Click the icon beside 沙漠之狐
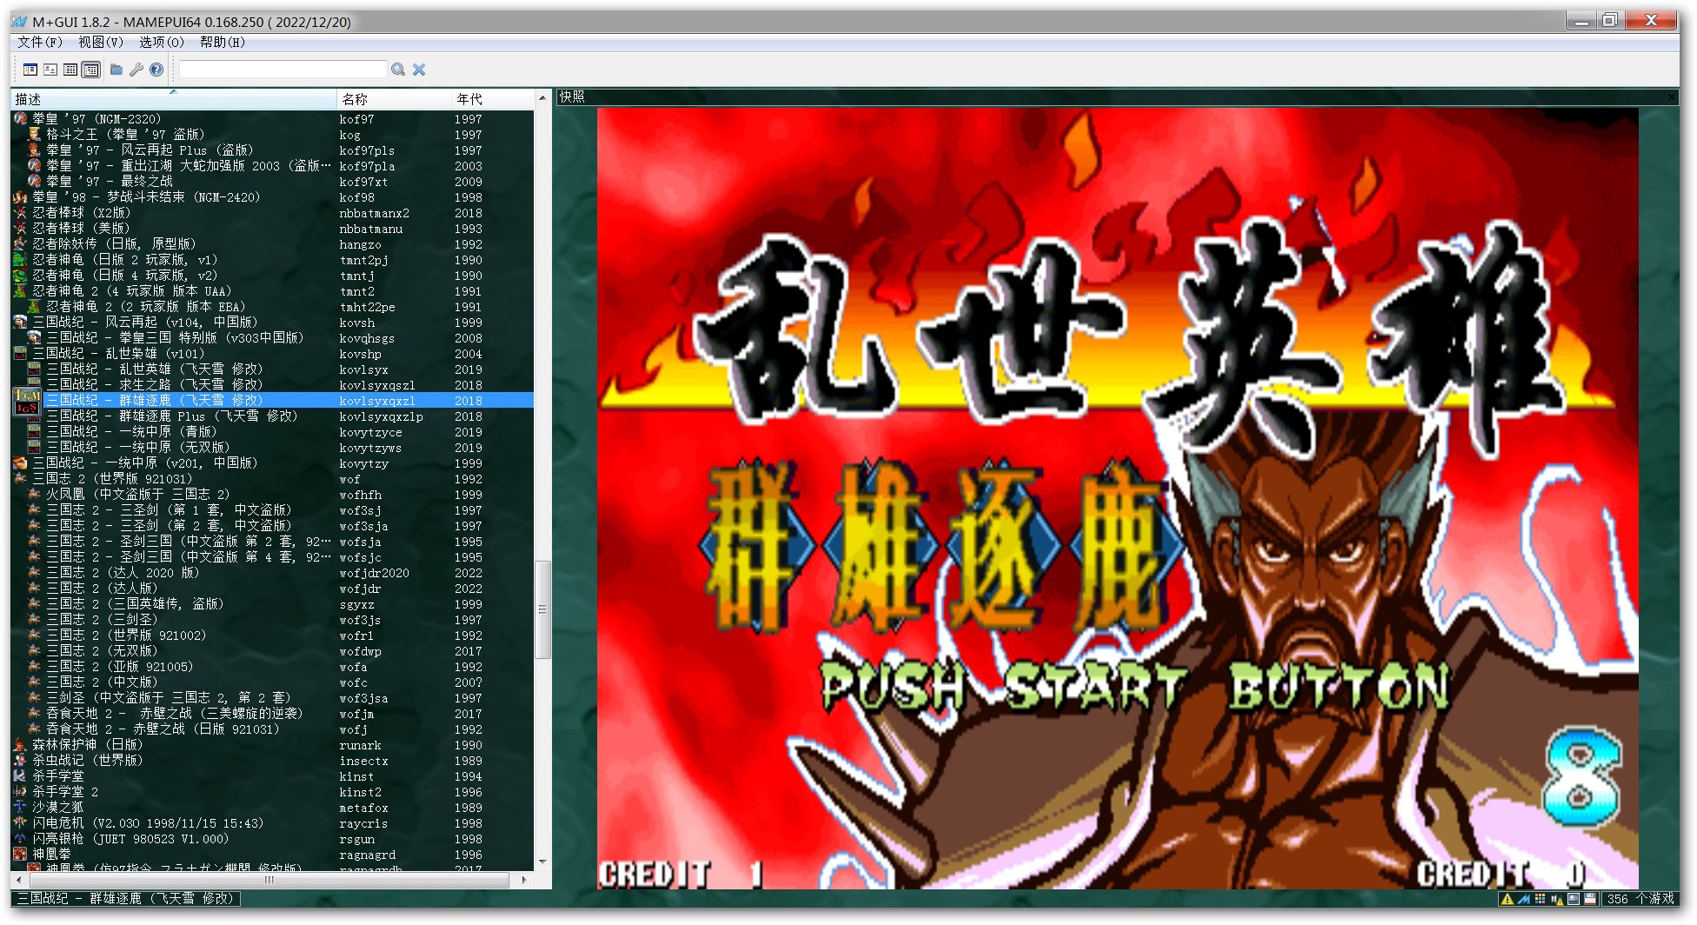 coord(21,808)
